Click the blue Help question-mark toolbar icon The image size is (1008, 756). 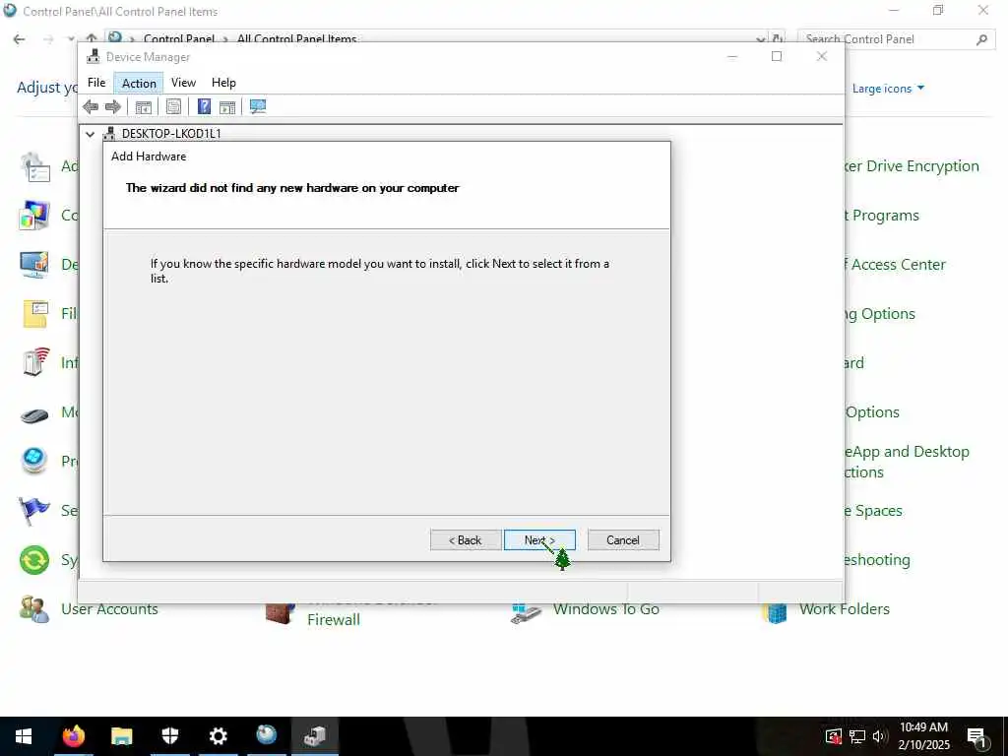(x=204, y=106)
